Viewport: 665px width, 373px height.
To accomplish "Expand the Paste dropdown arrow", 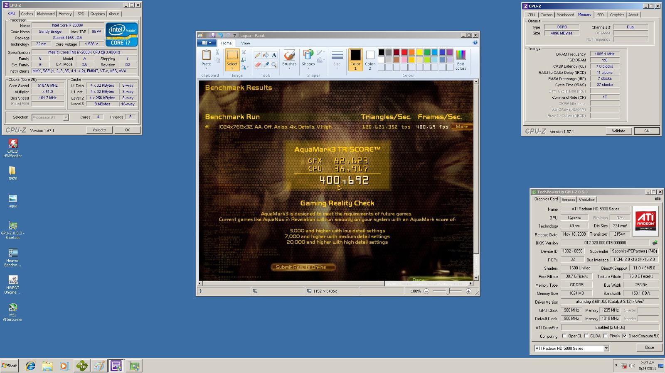I will [206, 68].
